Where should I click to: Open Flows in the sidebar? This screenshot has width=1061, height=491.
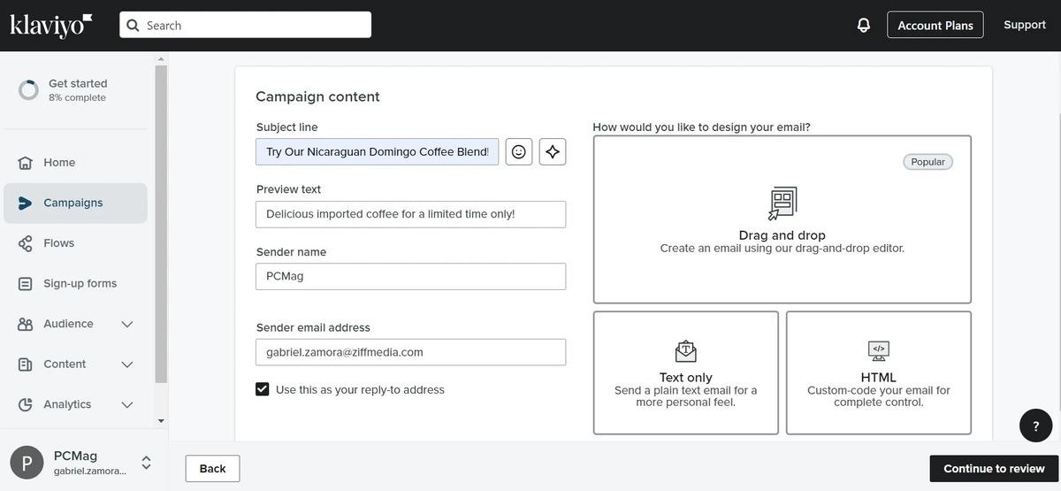tap(58, 243)
